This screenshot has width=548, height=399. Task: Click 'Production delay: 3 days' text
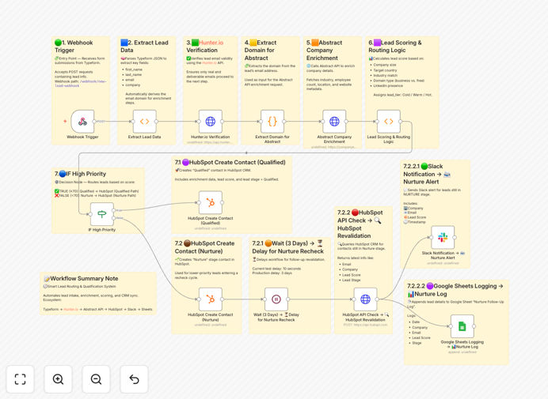pos(272,273)
